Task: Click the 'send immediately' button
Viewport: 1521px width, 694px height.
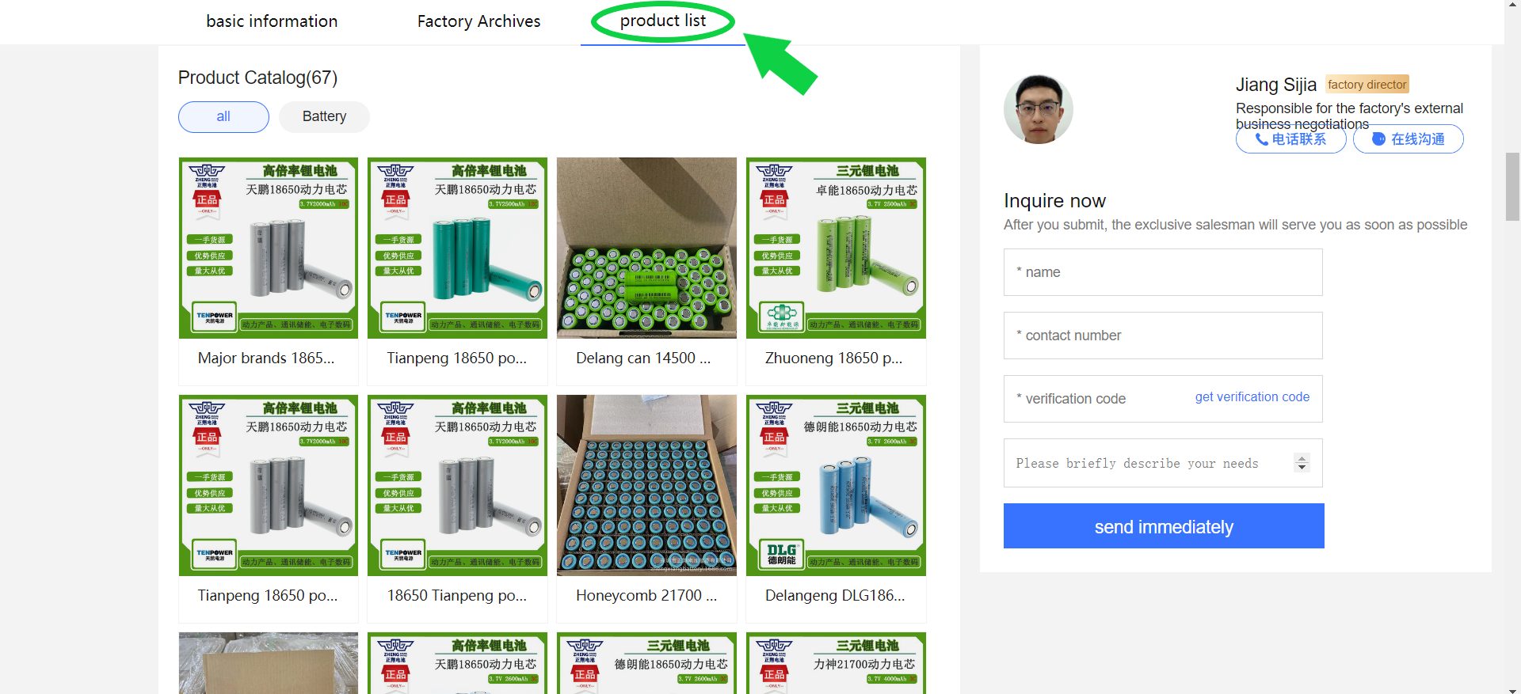Action: click(x=1164, y=526)
